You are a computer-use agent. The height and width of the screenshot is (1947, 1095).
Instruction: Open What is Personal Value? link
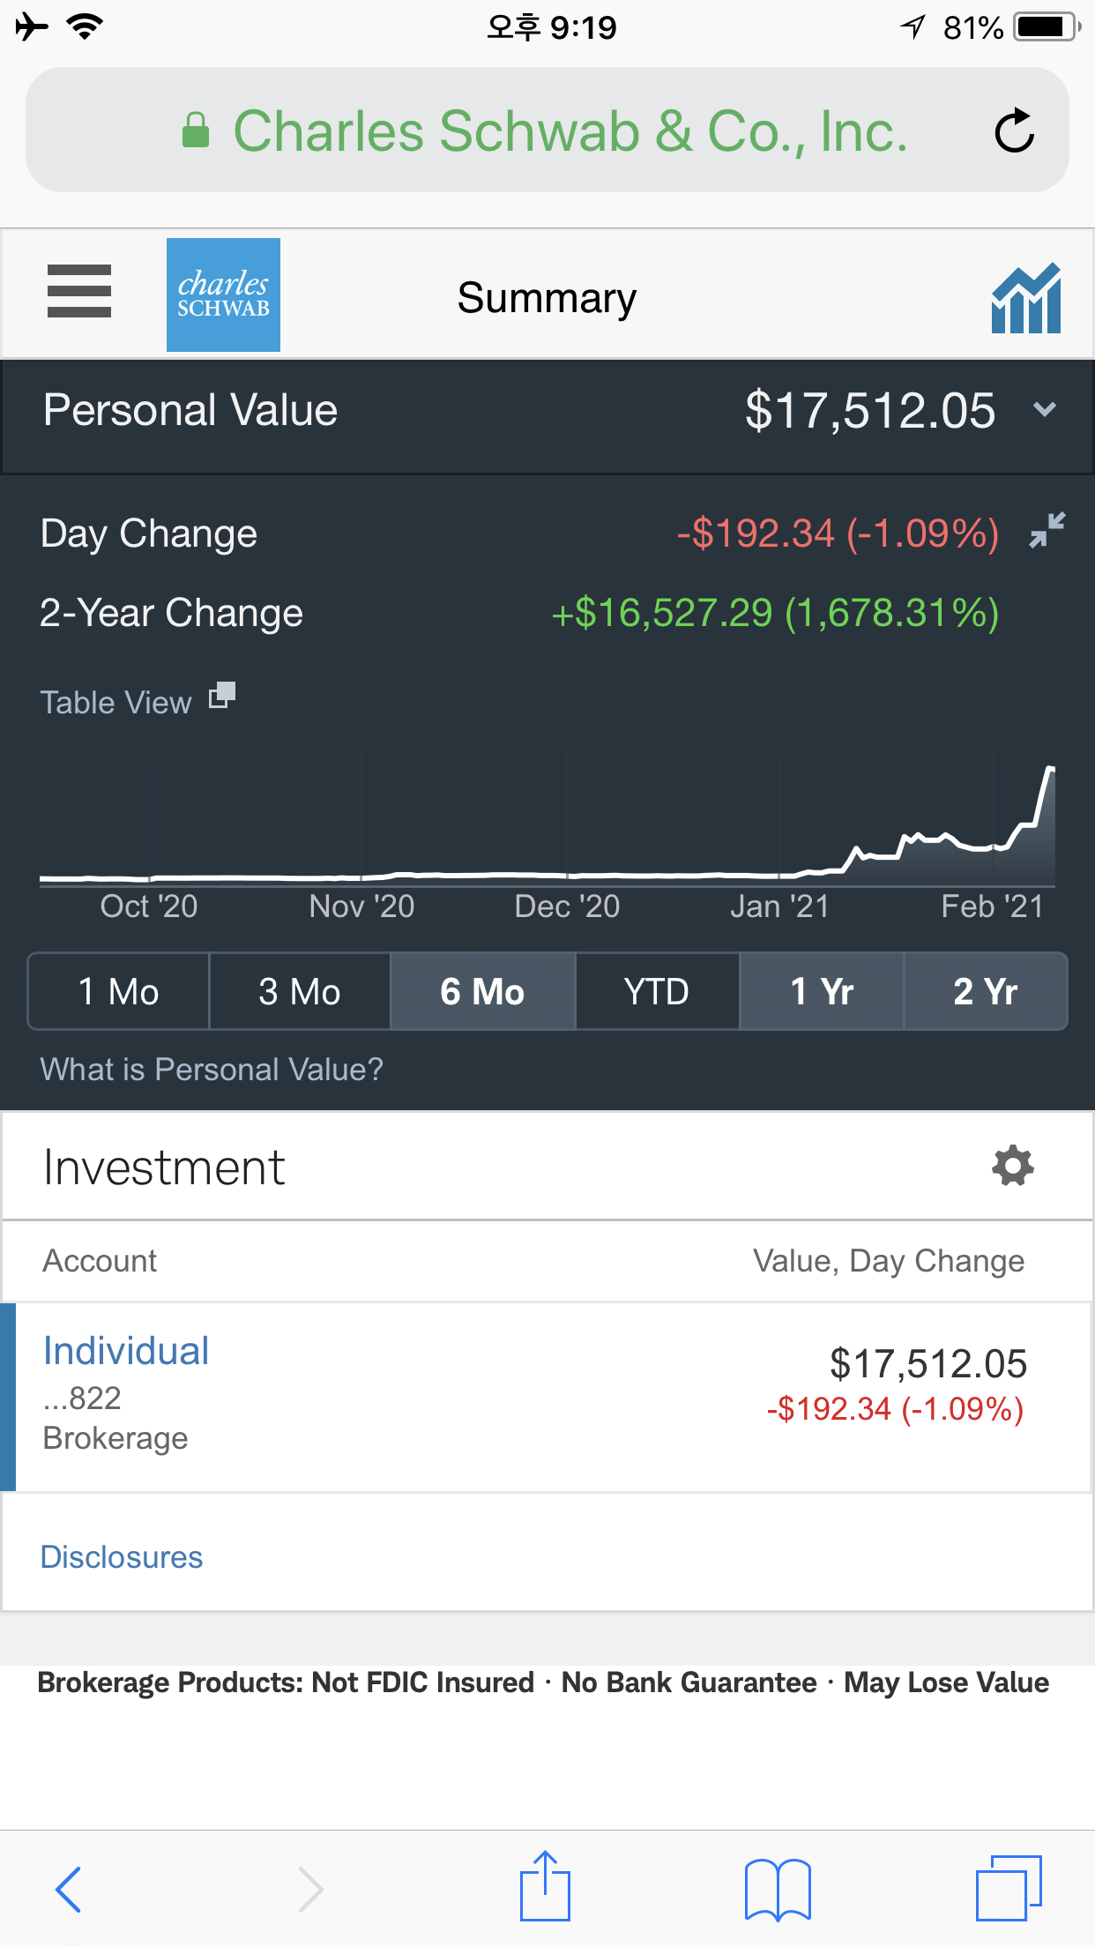click(x=212, y=1069)
